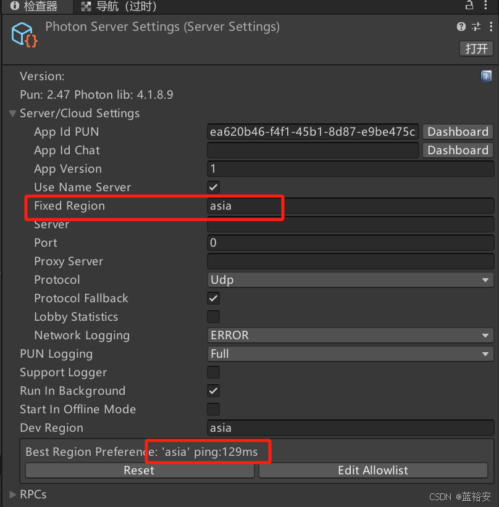499x507 pixels.
Task: Open the component context menu beside presets
Action: point(491,27)
